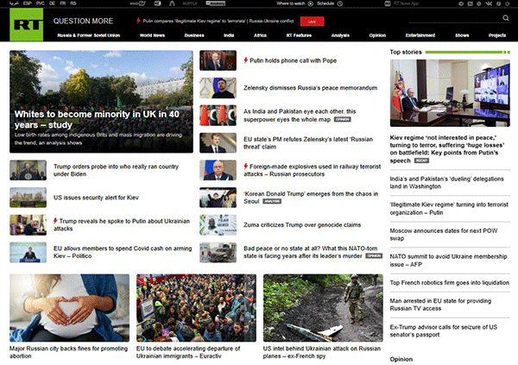
Task: Click the RECAP tag on Putin's speech story
Action: 421,160
